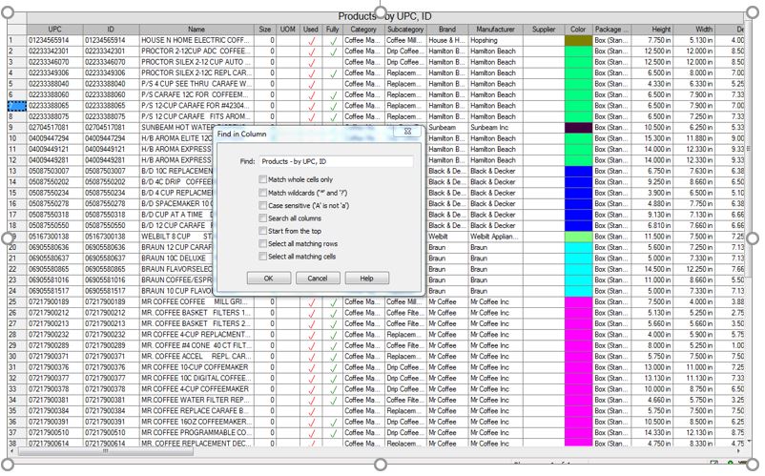Select the Manufacturer column header
Screen dimensions: 765x476
point(496,30)
